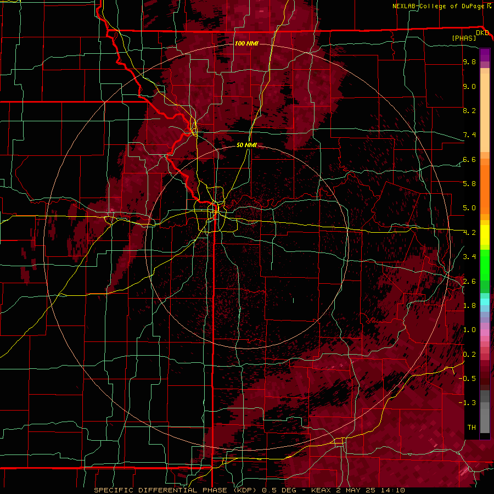Image resolution: width=494 pixels, height=494 pixels.
Task: Click the 4.2 scale value
Action: (x=469, y=233)
